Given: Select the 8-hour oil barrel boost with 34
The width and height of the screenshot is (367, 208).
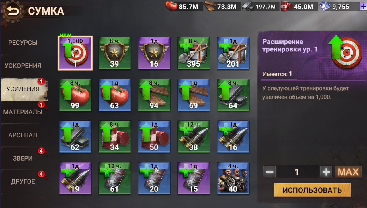Looking at the screenshot, I should [115, 137].
